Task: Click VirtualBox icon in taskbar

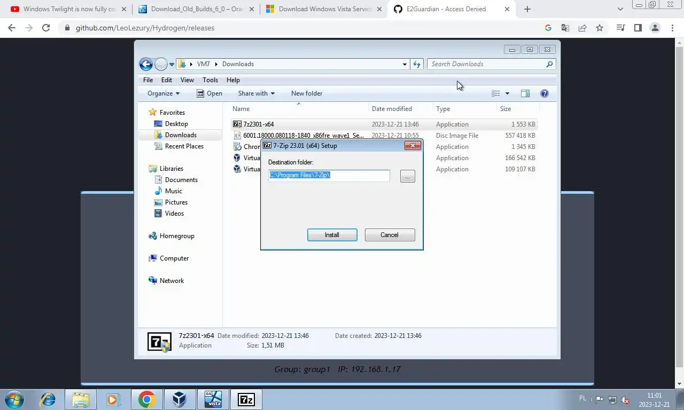Action: coord(179,399)
